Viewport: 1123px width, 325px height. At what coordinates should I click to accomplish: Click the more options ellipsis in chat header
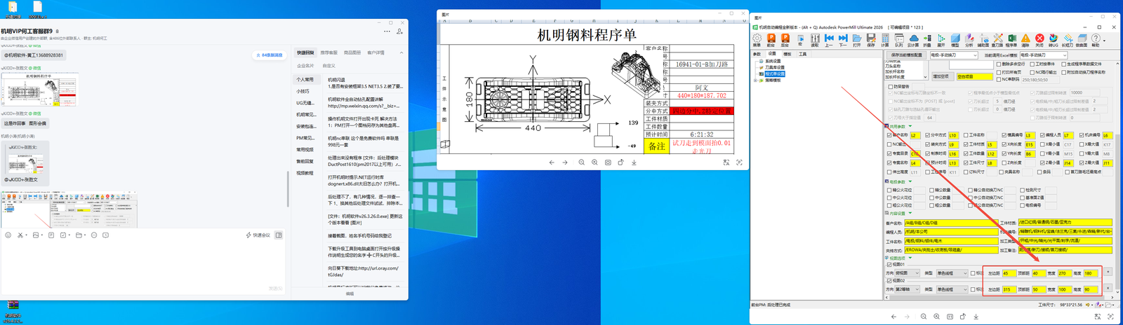[x=387, y=32]
